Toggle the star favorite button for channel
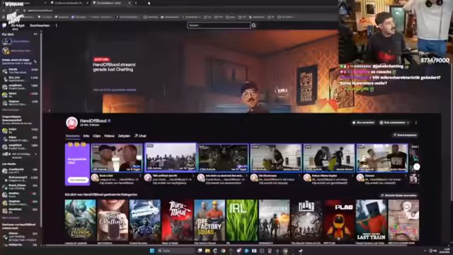 pyautogui.click(x=363, y=123)
